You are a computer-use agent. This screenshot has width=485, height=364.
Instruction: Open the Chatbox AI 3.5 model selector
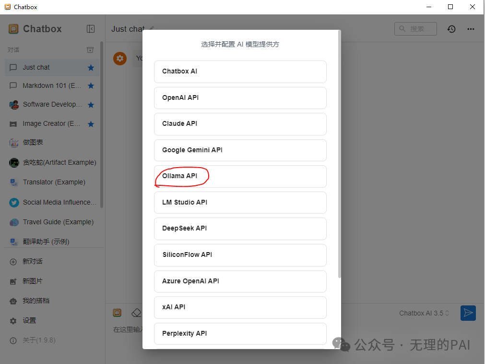pos(424,313)
